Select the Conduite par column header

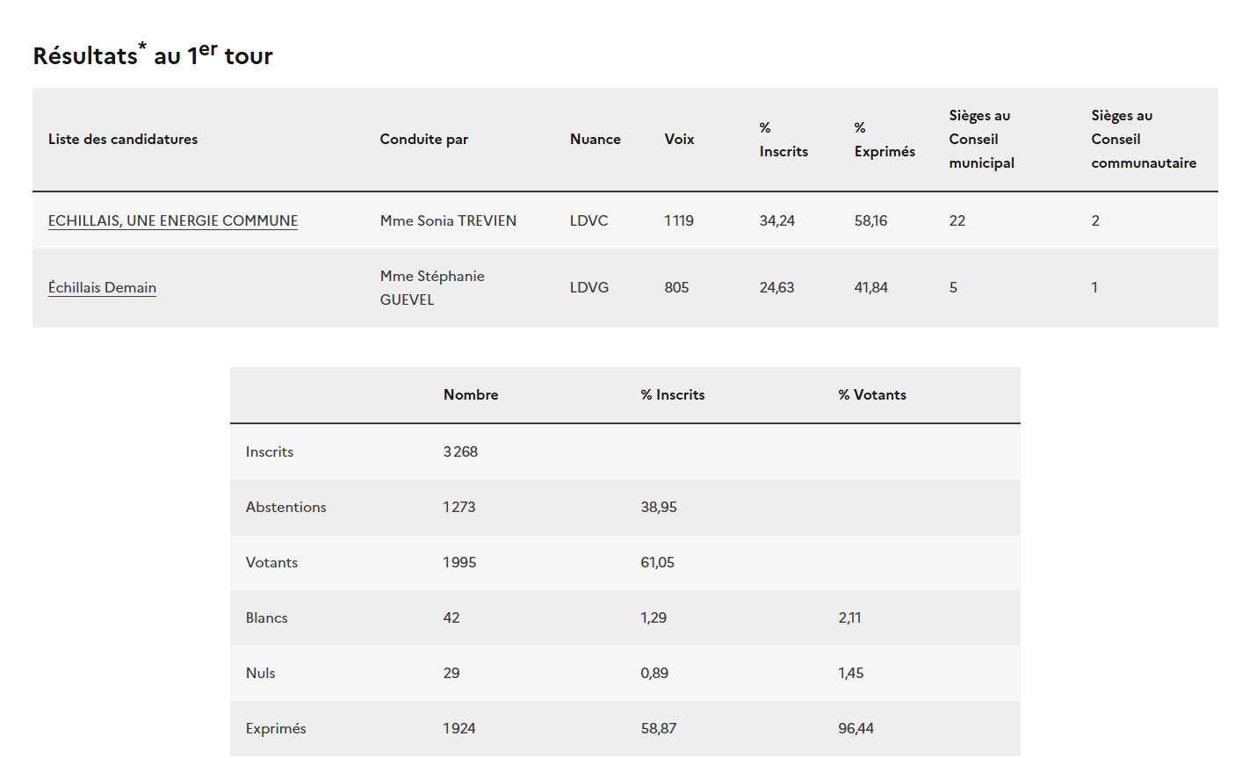pos(424,139)
